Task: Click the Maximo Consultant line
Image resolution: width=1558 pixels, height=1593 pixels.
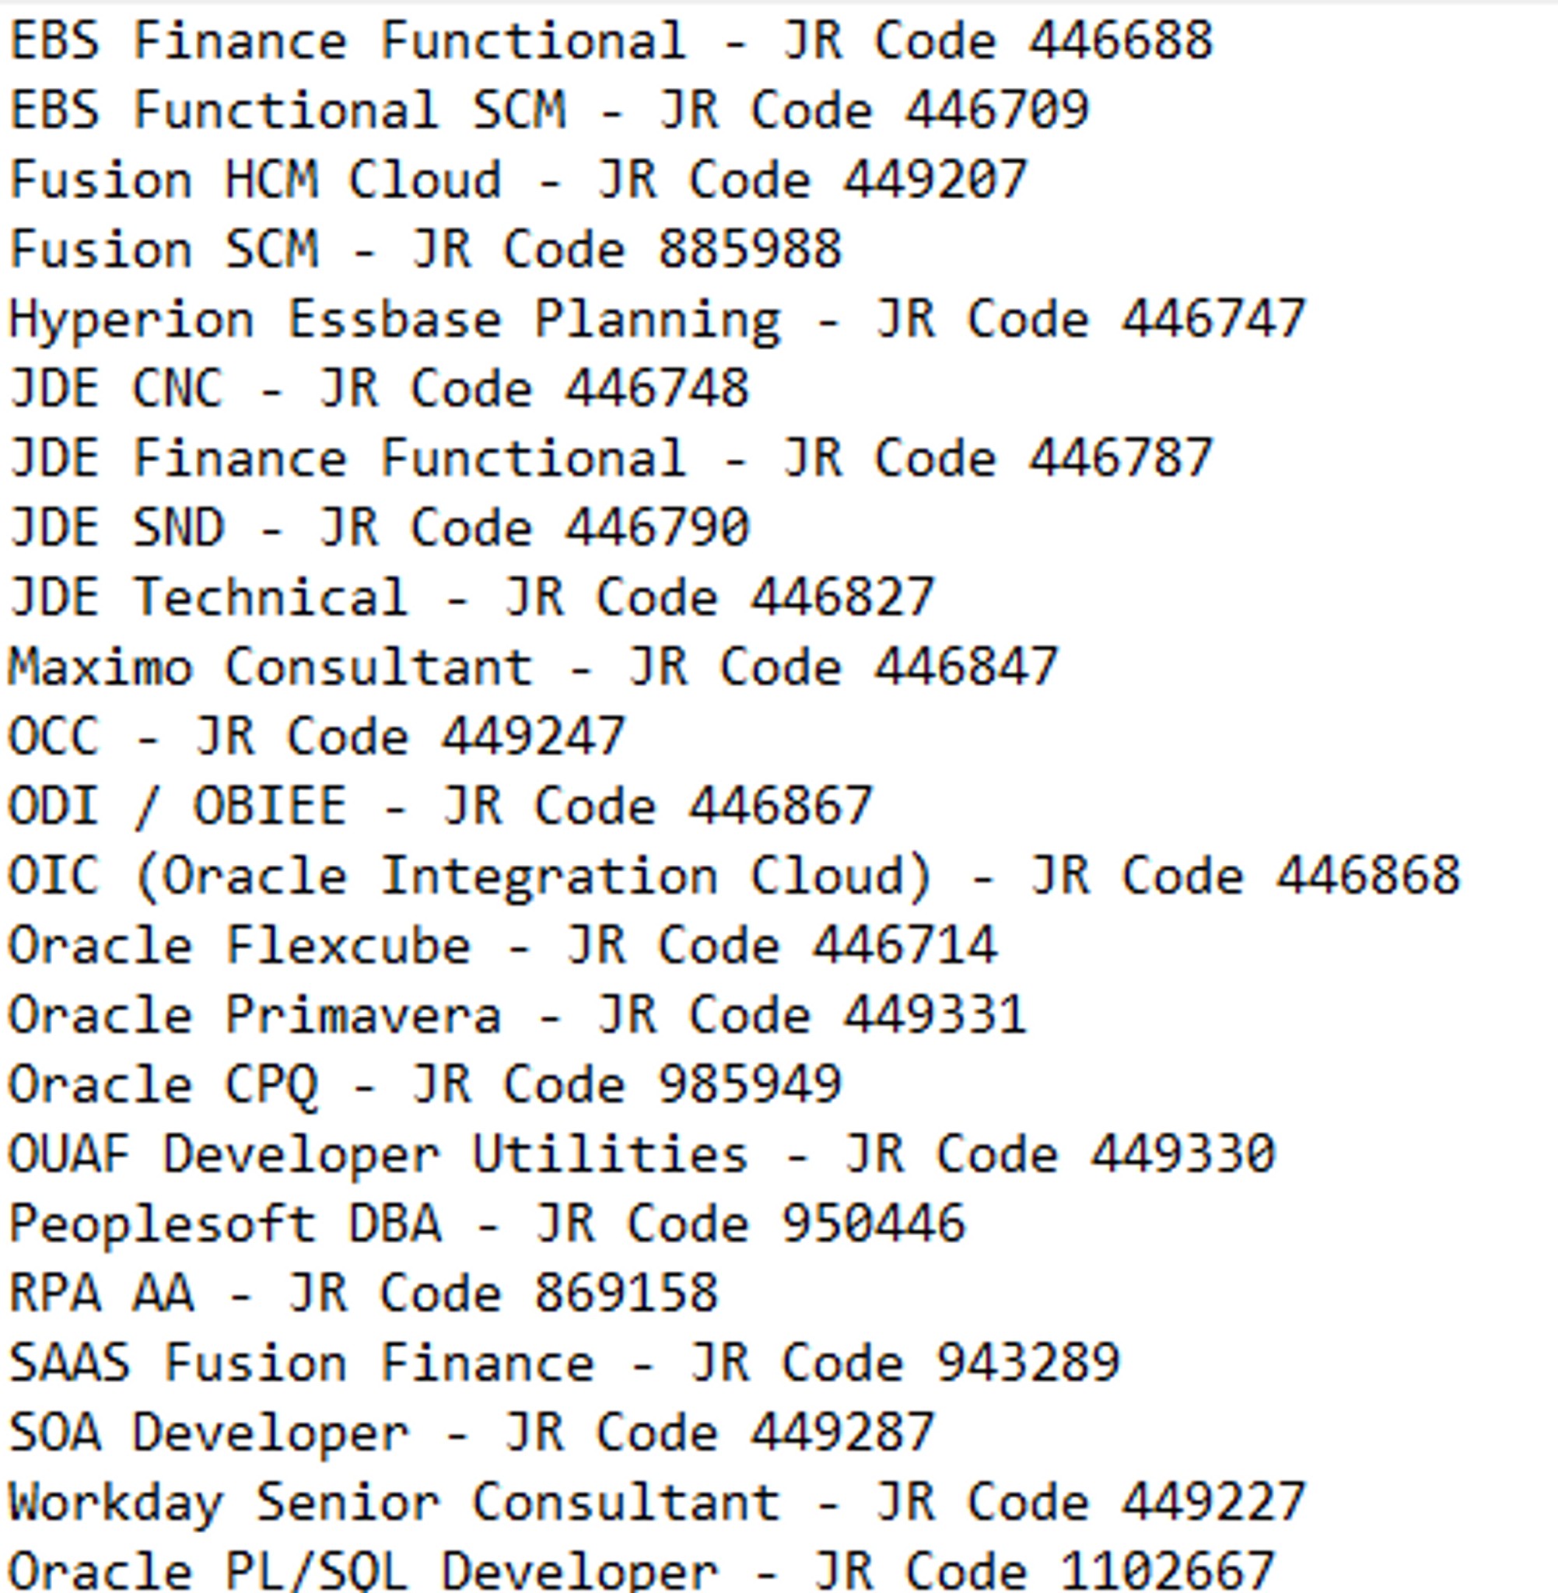Action: coord(533,667)
